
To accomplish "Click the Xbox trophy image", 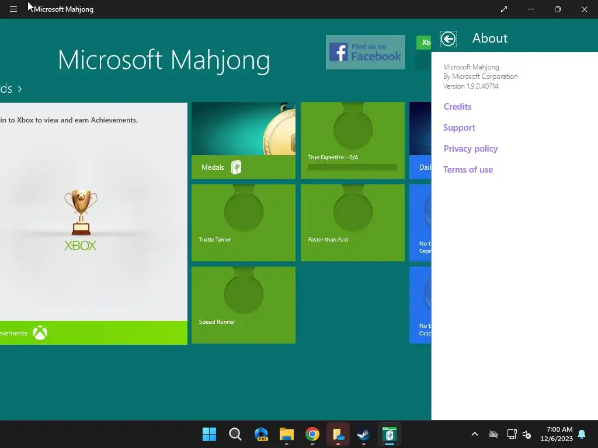I will (81, 212).
